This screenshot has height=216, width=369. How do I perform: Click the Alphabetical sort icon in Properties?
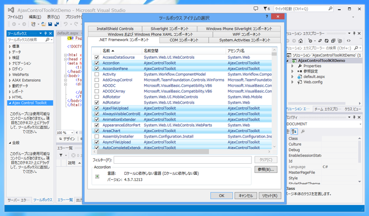point(294,131)
